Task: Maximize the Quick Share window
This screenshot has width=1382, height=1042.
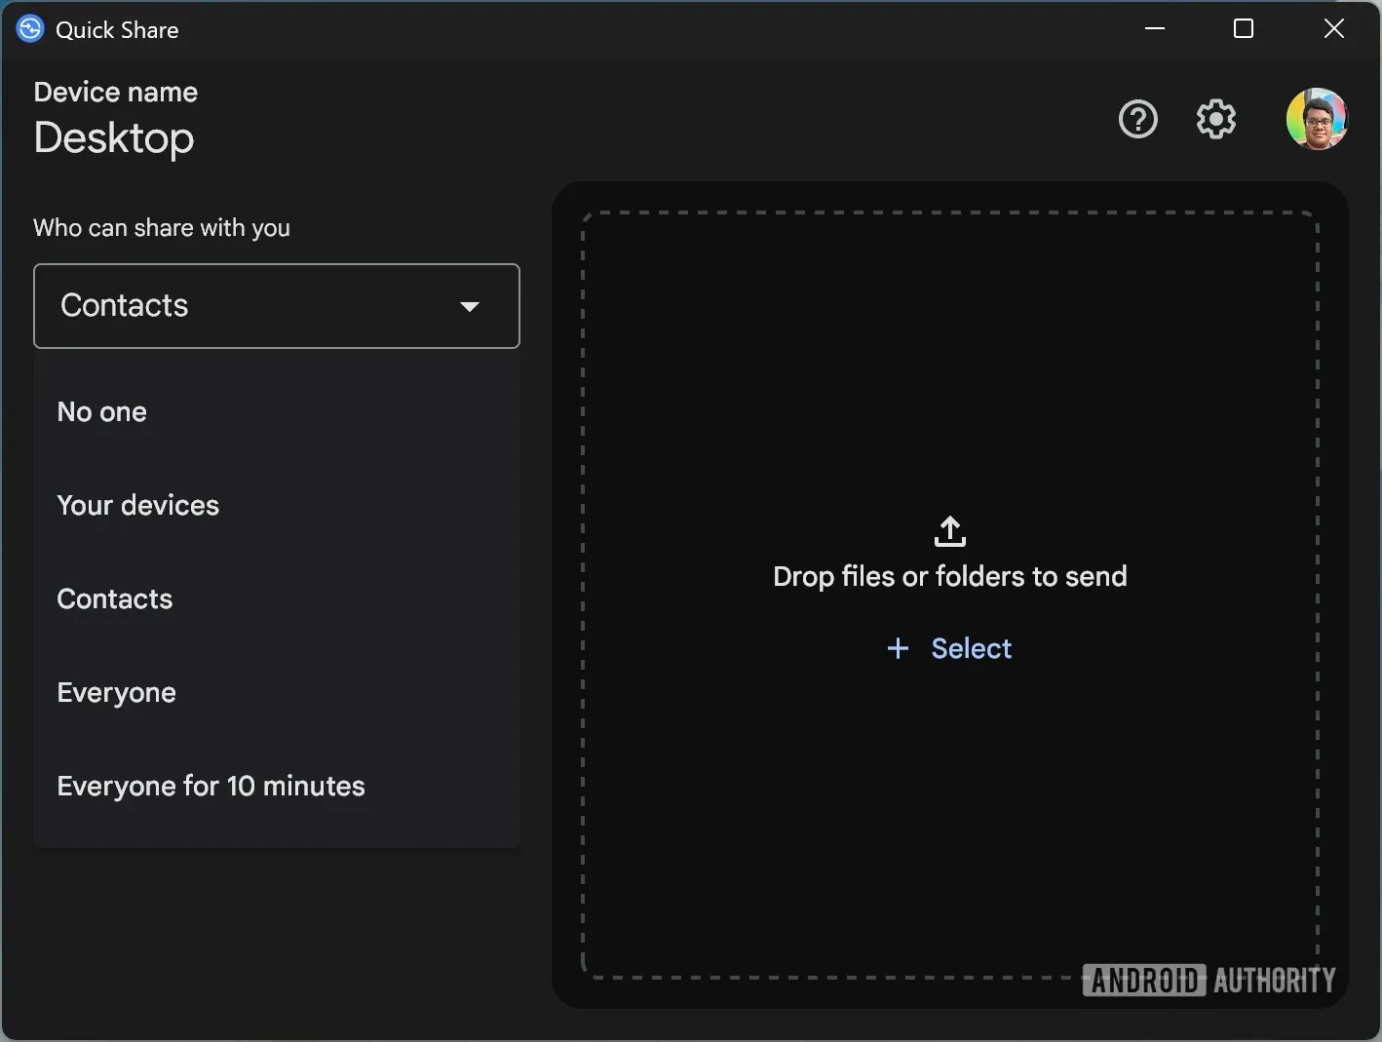Action: click(x=1244, y=29)
